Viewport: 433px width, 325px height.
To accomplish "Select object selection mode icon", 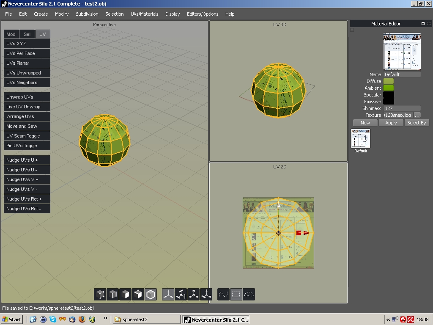I will (x=151, y=295).
